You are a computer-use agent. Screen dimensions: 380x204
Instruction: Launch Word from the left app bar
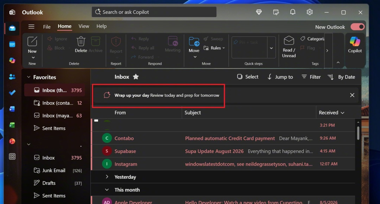(12, 109)
